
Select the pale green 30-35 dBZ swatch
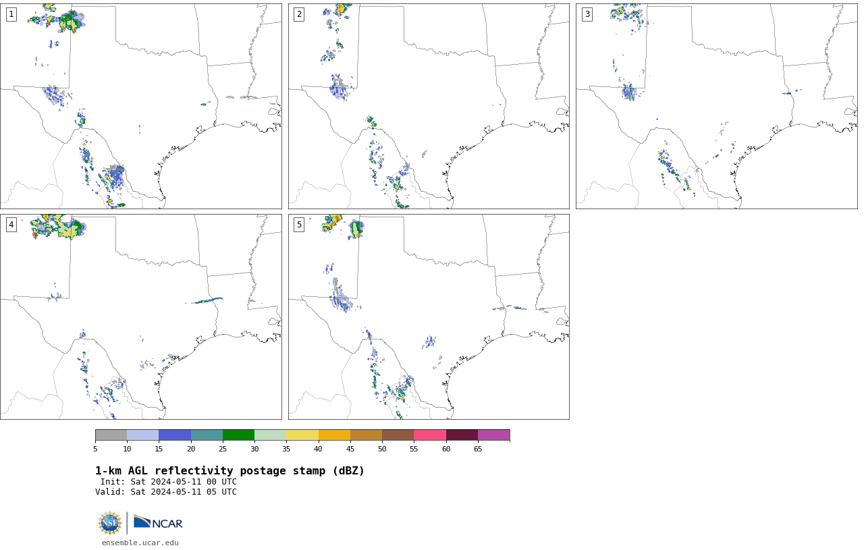click(270, 435)
